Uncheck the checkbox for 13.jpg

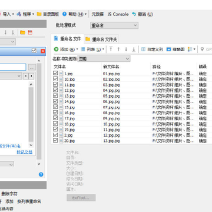pyautogui.click(x=55, y=96)
